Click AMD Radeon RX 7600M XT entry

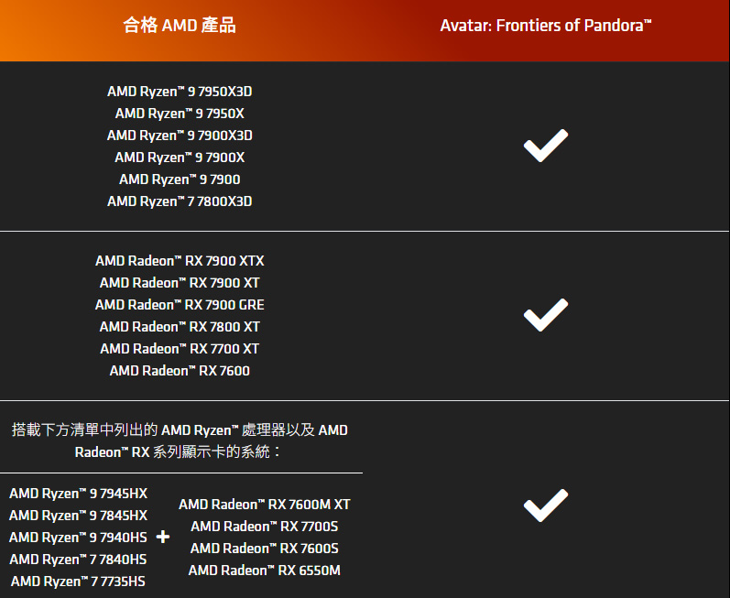[x=265, y=505]
